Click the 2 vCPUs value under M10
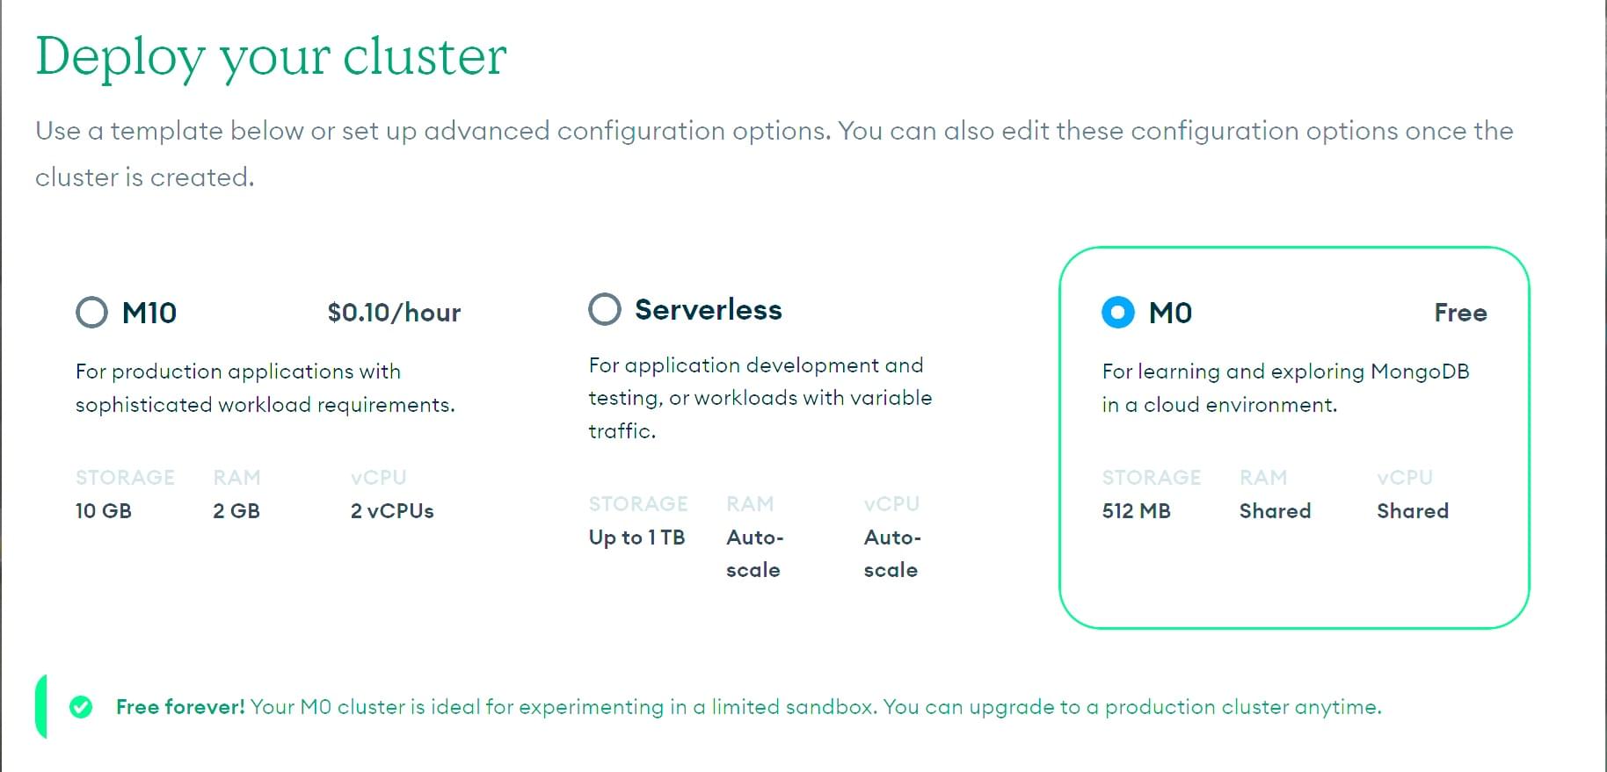Screen dimensions: 1607x772 coord(392,511)
